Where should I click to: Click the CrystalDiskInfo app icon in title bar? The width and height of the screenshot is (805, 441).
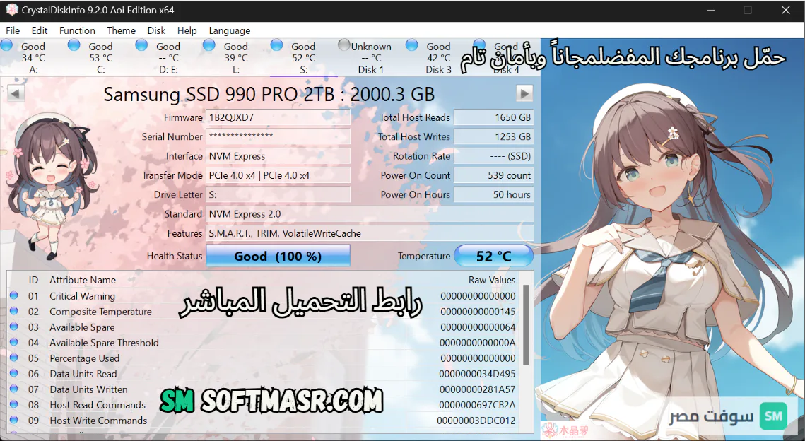tap(11, 10)
